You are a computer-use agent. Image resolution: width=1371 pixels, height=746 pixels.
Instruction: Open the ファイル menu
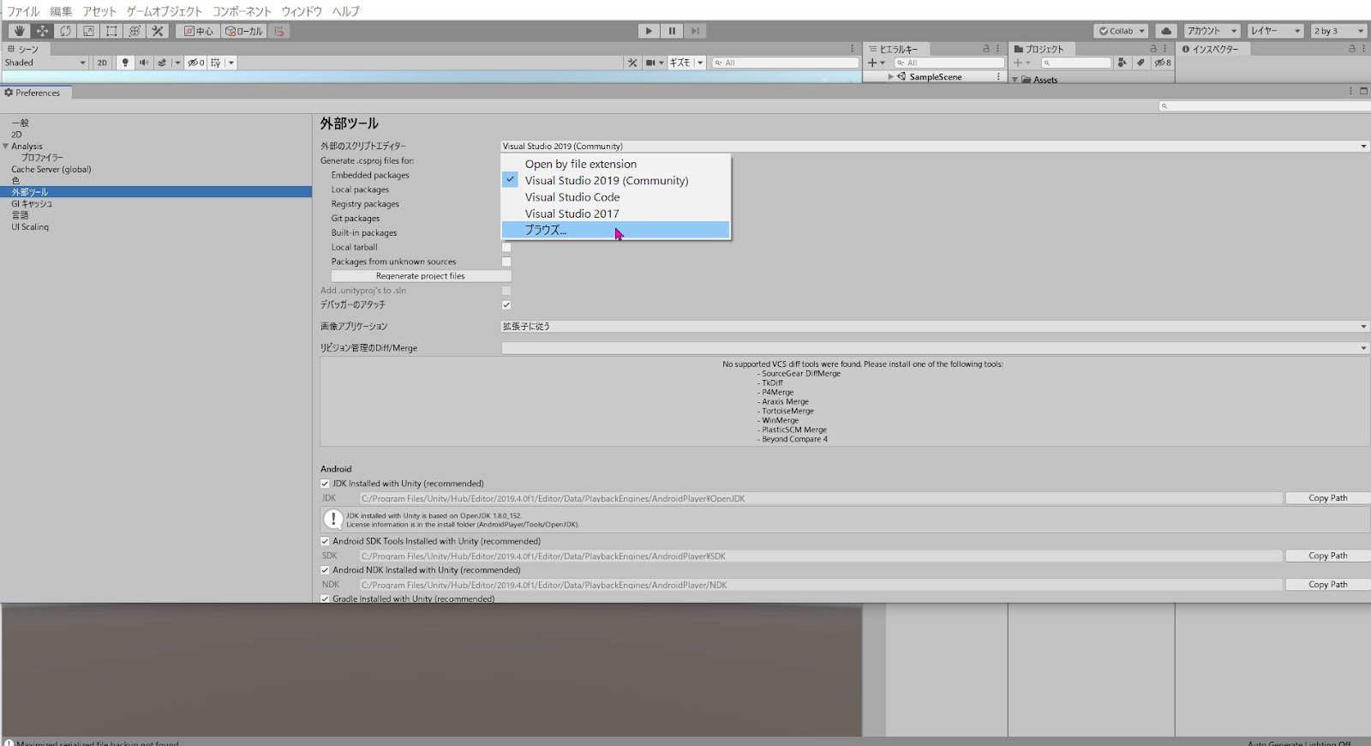pos(23,11)
